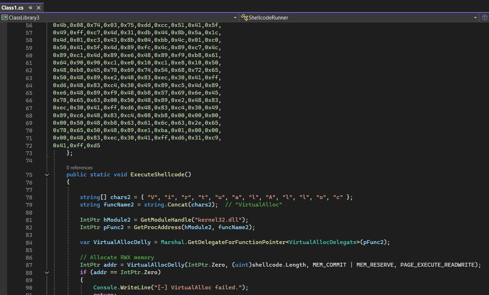Click the "void" keyword on line 75
This screenshot has width=489, height=295.
pos(120,174)
